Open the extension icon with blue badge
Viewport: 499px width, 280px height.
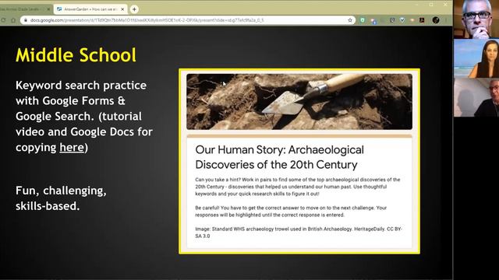(x=373, y=20)
